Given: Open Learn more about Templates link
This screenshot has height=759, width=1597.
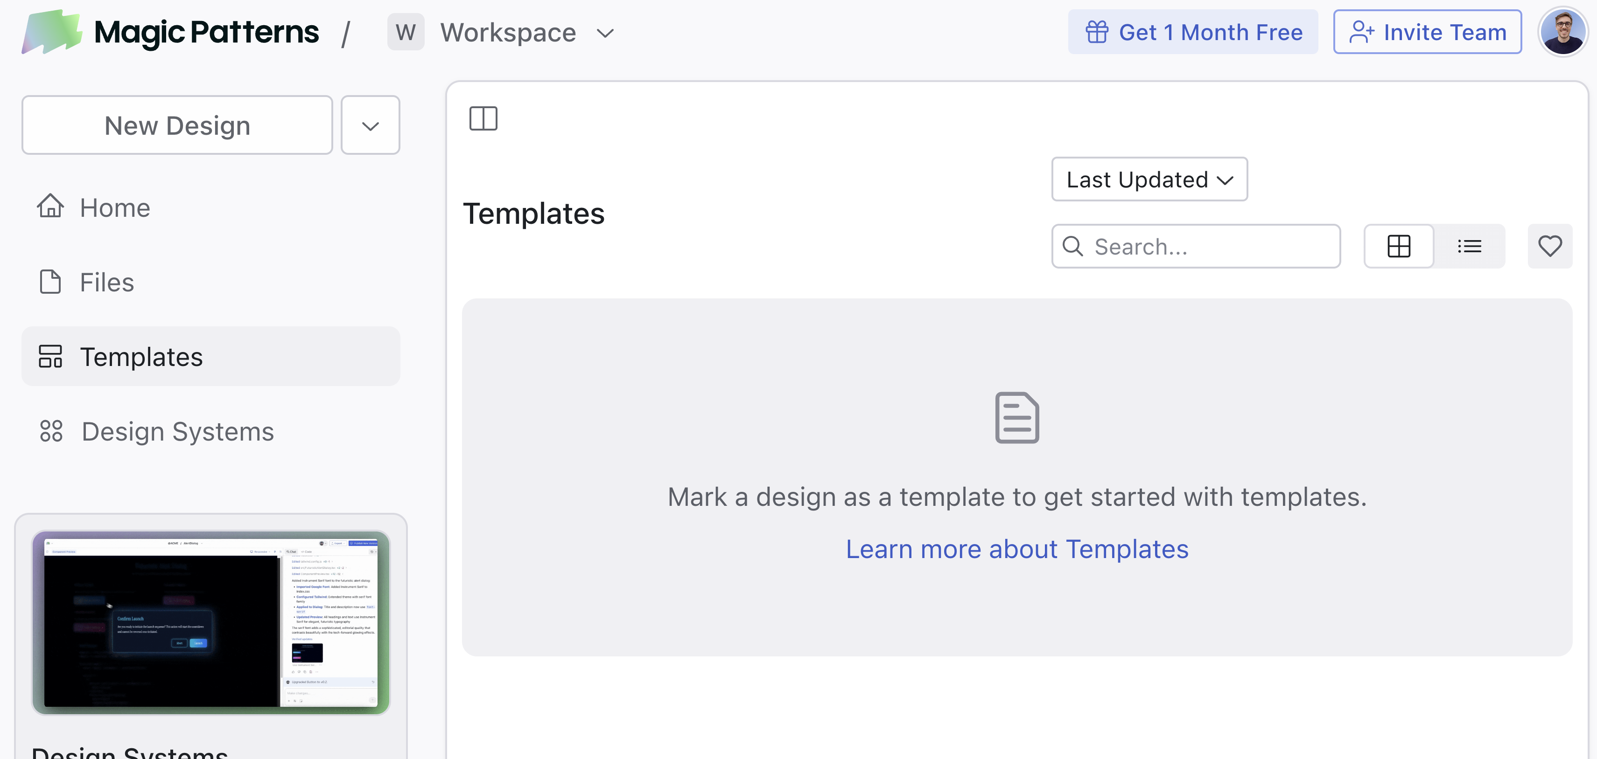Looking at the screenshot, I should pos(1017,549).
